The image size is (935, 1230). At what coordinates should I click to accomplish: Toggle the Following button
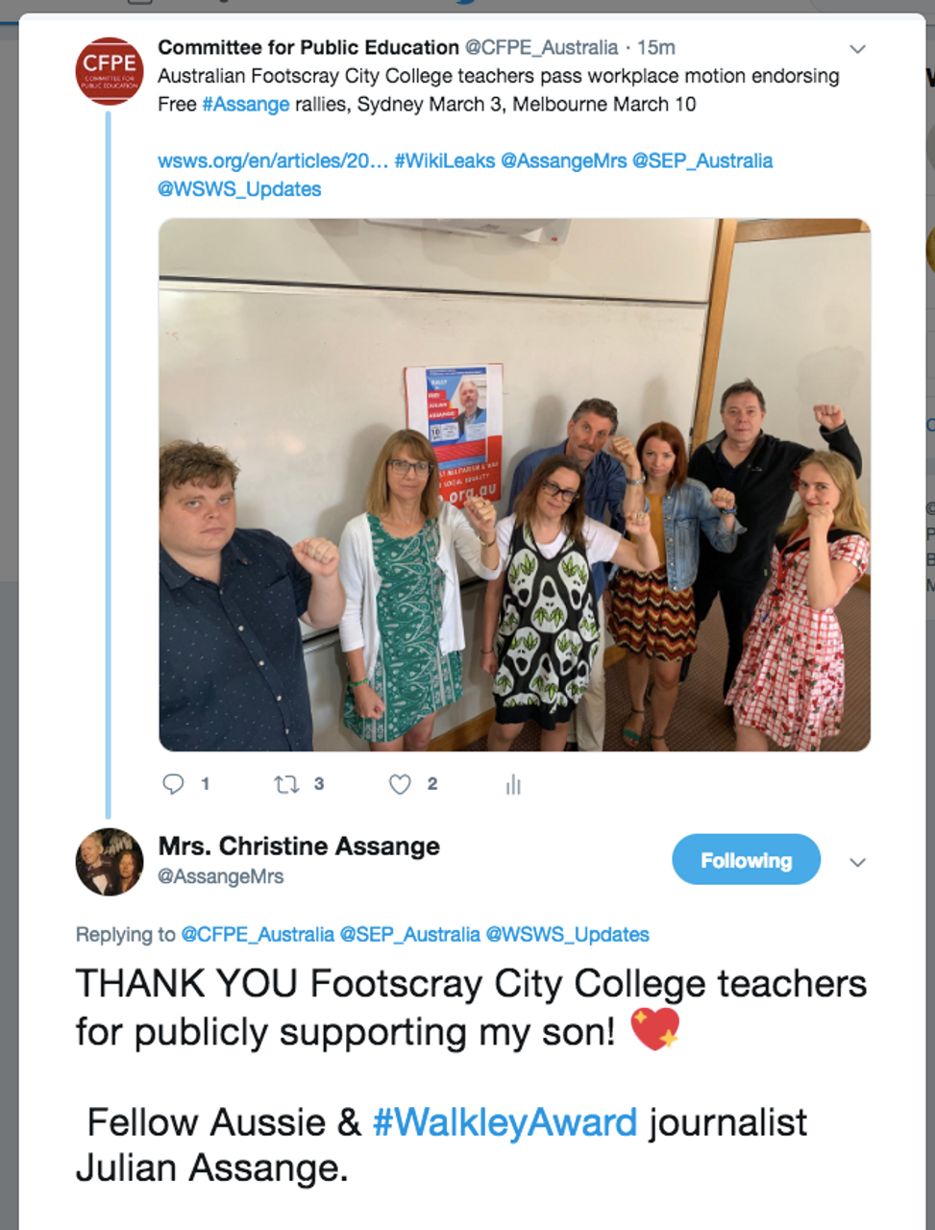[746, 859]
